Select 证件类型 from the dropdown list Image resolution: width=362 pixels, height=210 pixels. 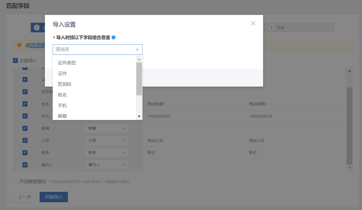[94, 63]
